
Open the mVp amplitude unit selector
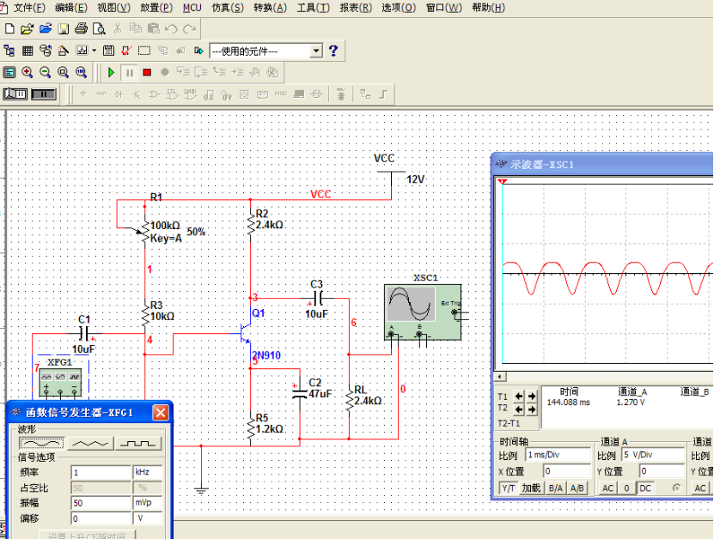(146, 503)
